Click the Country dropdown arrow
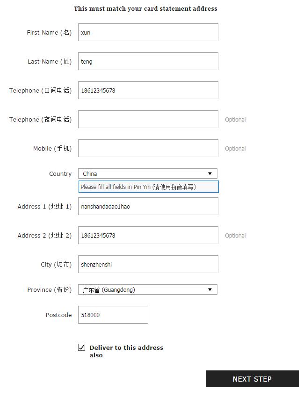The image size is (303, 398). (x=210, y=174)
